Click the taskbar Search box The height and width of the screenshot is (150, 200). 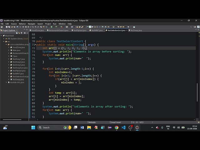click(x=54, y=127)
